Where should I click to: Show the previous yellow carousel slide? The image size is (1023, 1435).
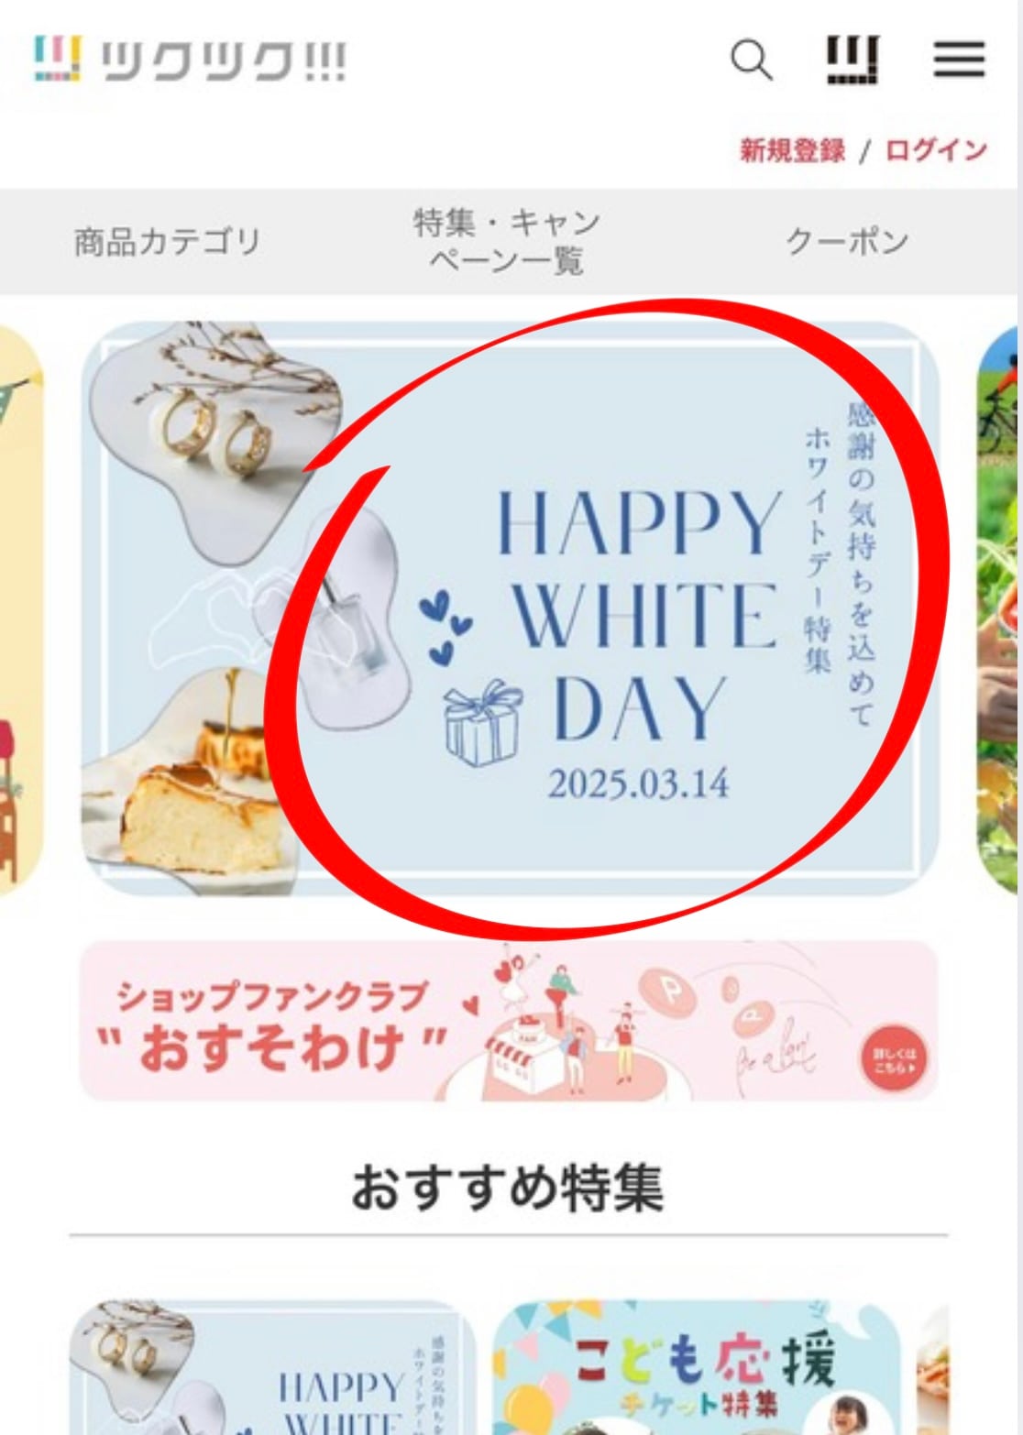[x=20, y=608]
